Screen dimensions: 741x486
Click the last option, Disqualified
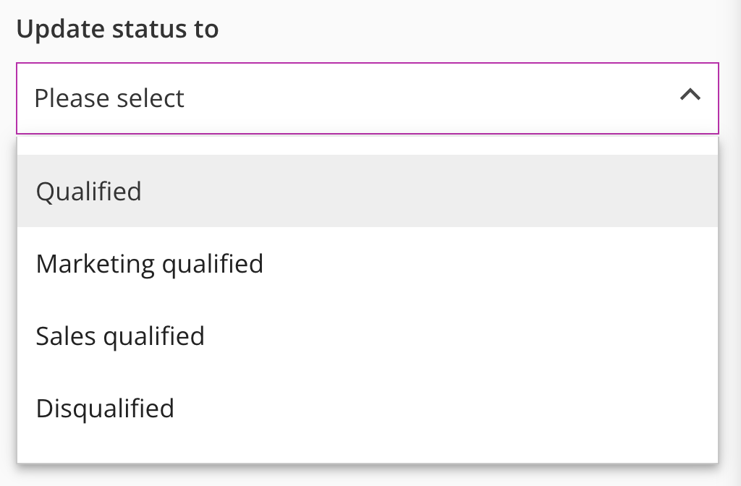pos(105,409)
